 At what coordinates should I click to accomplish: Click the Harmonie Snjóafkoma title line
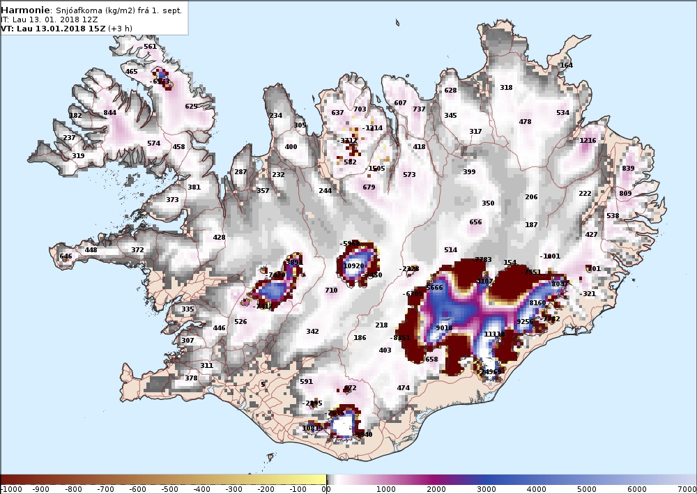pos(91,10)
